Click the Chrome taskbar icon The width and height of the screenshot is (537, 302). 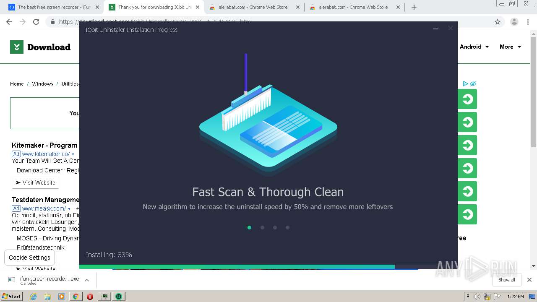pyautogui.click(x=76, y=297)
